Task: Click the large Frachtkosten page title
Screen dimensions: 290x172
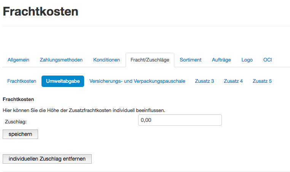Action: click(40, 12)
